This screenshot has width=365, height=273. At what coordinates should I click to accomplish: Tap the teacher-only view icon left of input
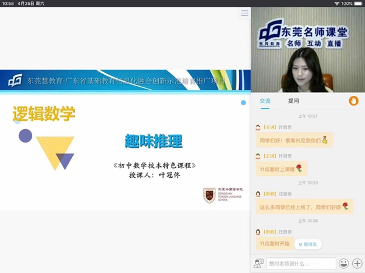pos(258,263)
